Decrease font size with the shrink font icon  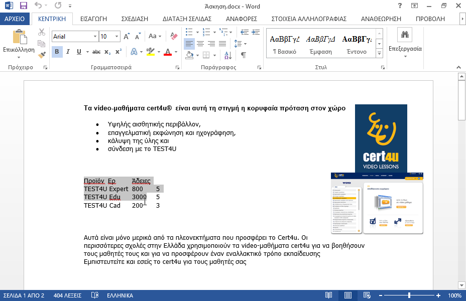coord(138,37)
